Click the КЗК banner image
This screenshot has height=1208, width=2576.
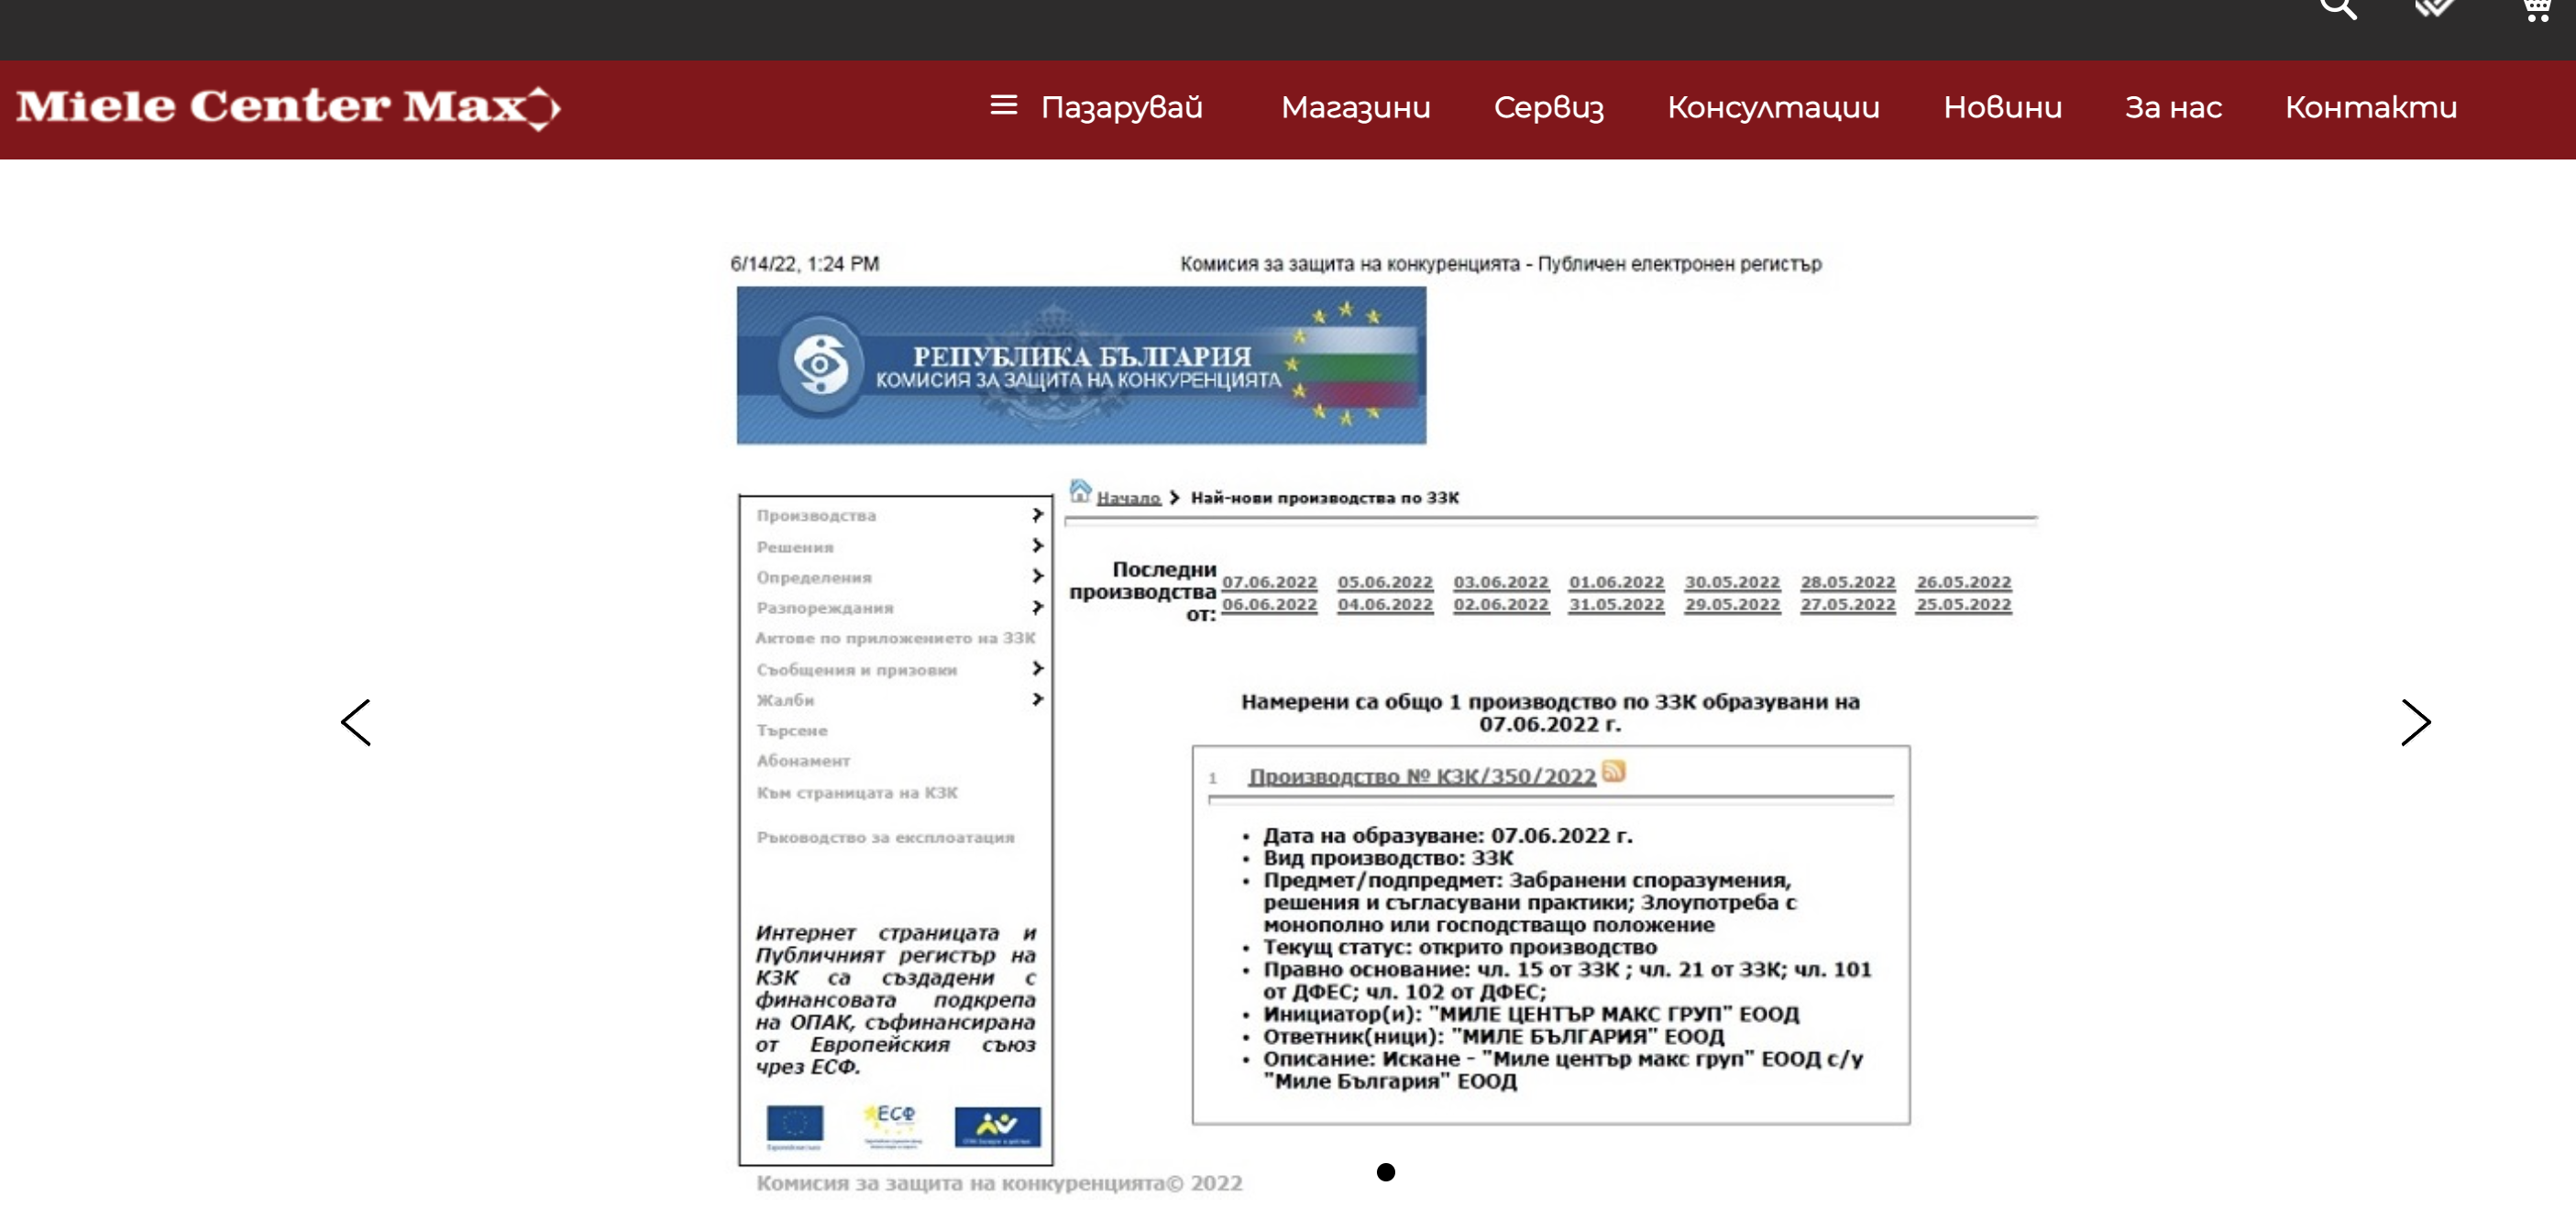(1081, 365)
